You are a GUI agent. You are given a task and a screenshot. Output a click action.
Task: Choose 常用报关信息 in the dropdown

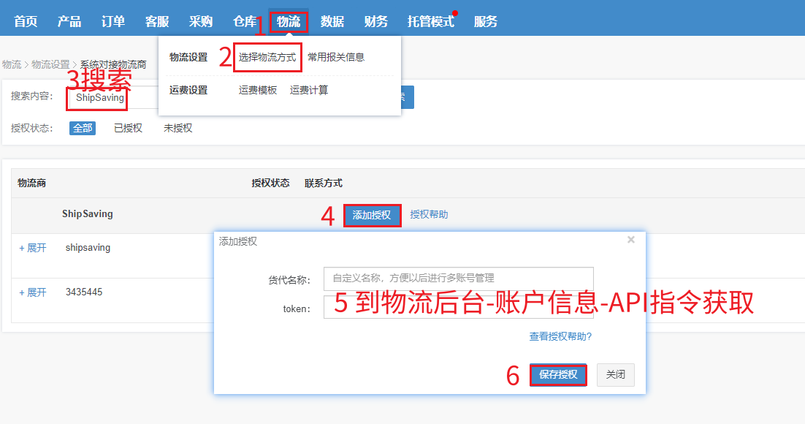(336, 57)
